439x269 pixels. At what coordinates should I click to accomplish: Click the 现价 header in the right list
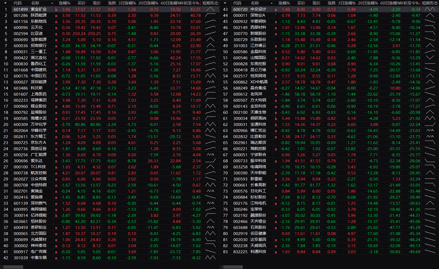(x=316, y=3)
